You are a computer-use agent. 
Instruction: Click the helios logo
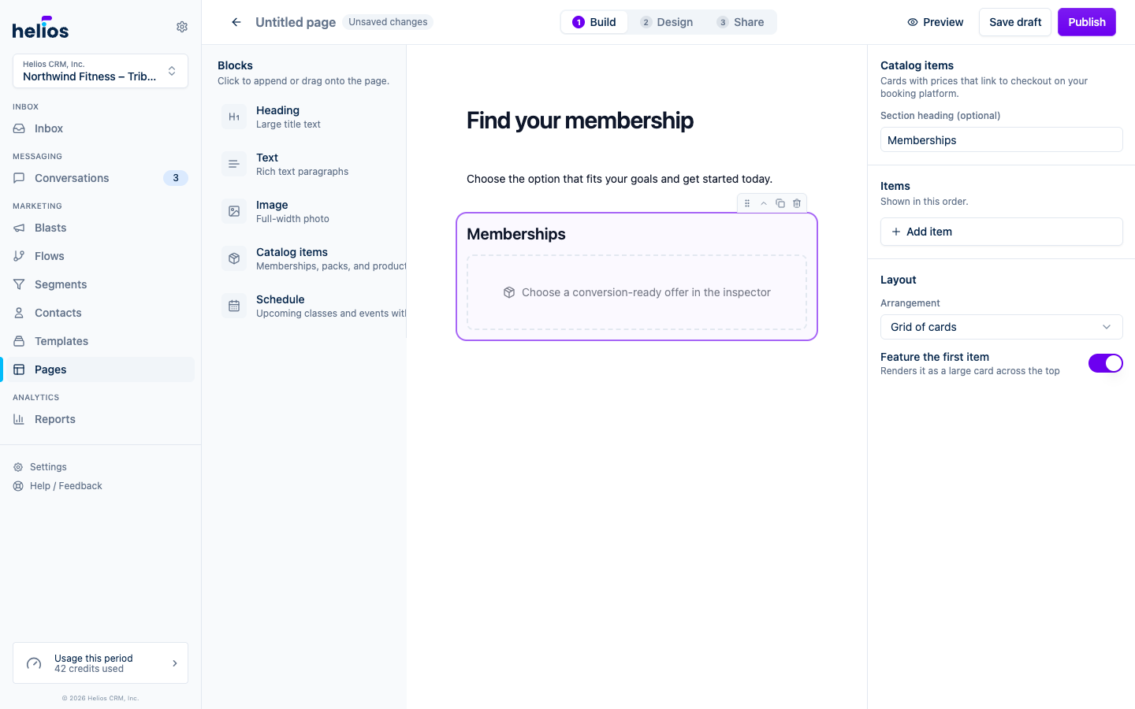pyautogui.click(x=40, y=28)
